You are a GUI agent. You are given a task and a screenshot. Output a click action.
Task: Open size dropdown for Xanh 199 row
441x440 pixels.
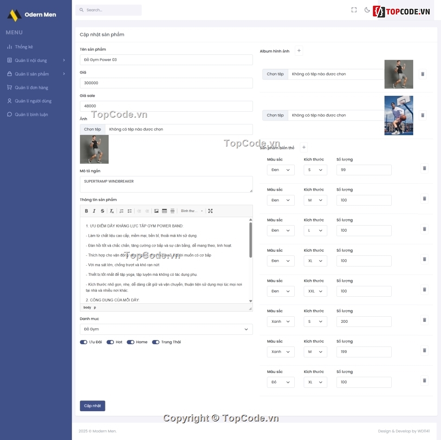tap(315, 352)
